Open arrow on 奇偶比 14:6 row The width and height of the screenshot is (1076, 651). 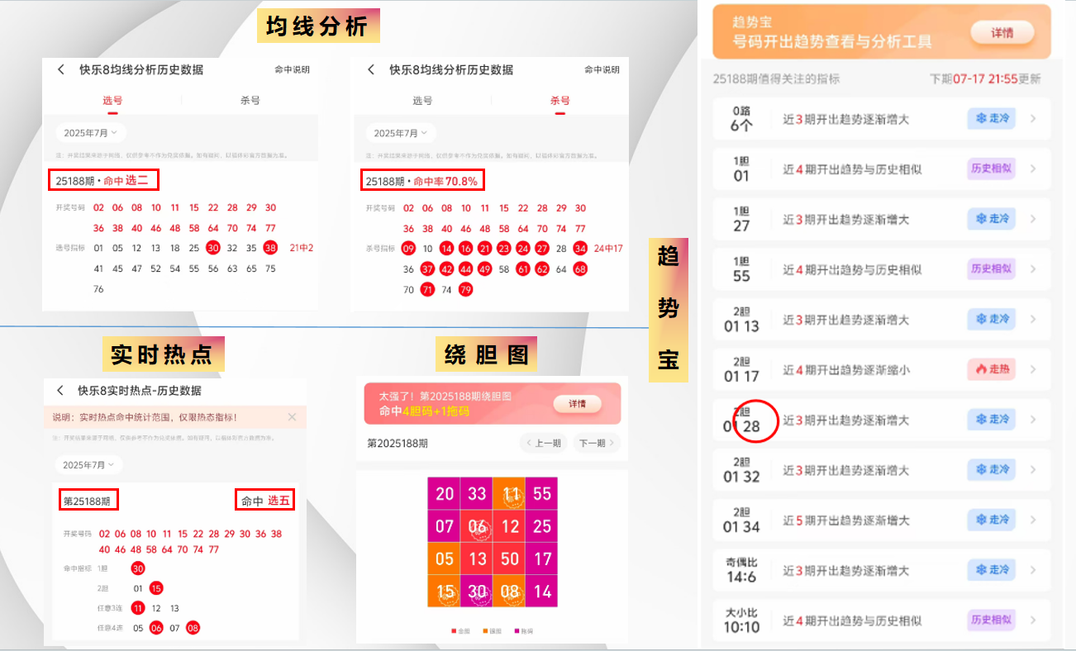point(1033,571)
